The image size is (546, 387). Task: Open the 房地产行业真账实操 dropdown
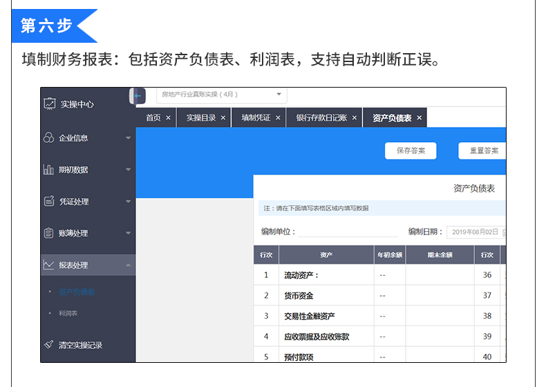click(222, 95)
